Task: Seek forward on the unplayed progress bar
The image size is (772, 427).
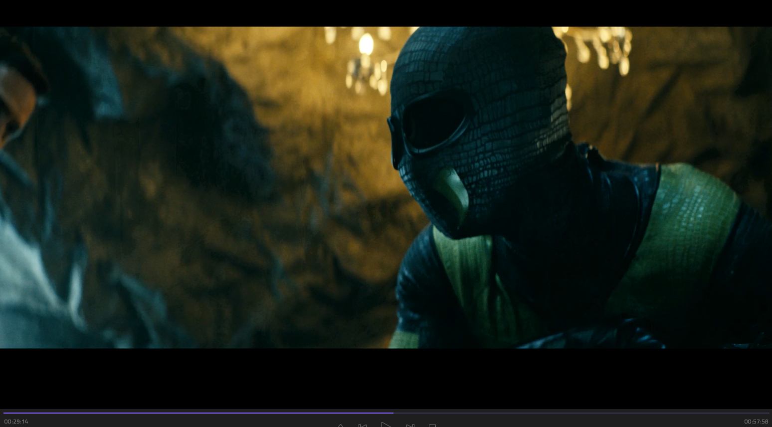Action: [574, 413]
